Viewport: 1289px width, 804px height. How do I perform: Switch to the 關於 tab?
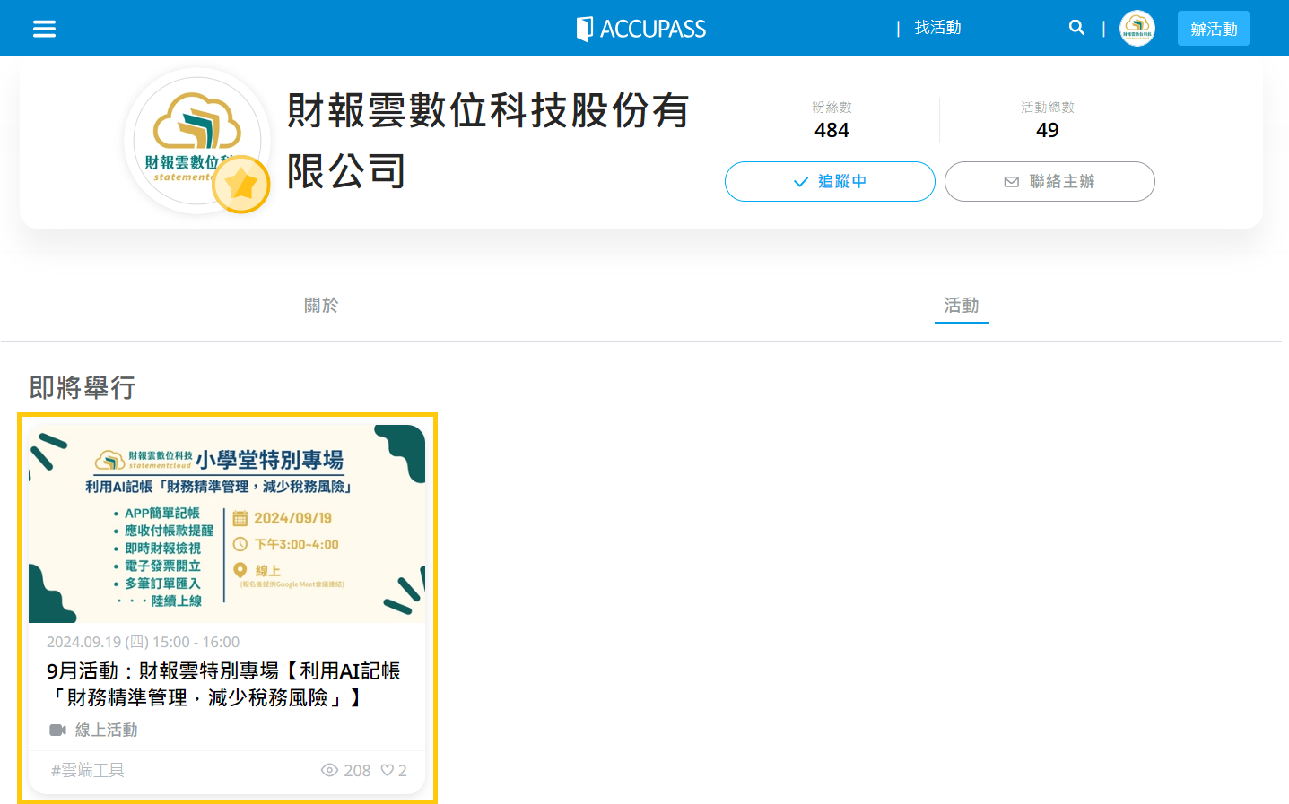tap(321, 305)
